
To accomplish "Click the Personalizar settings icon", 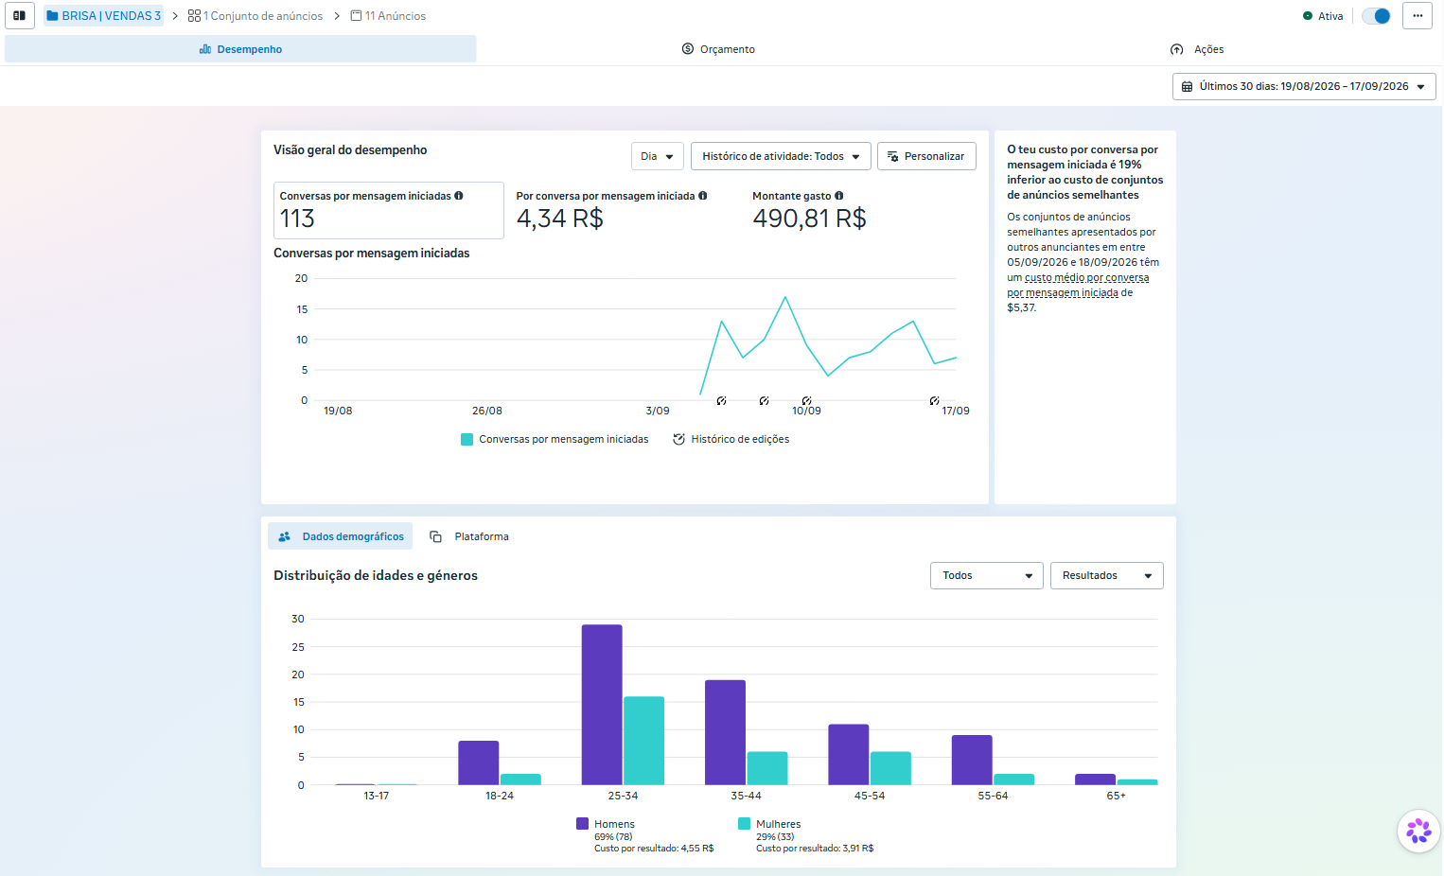I will pyautogui.click(x=892, y=156).
